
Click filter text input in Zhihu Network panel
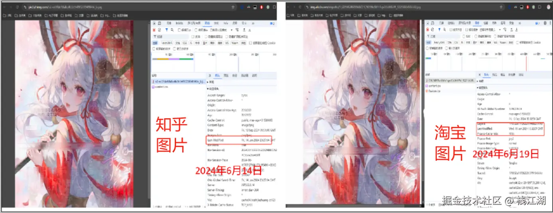171,37
